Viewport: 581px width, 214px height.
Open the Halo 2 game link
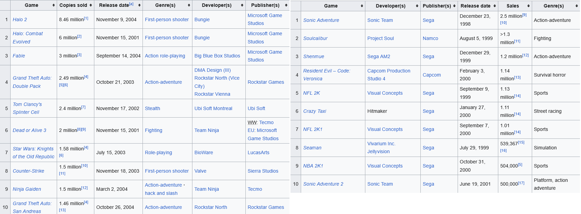[20, 19]
